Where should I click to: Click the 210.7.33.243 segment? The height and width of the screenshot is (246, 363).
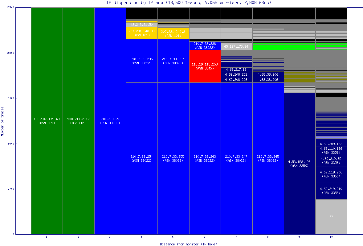(205, 158)
